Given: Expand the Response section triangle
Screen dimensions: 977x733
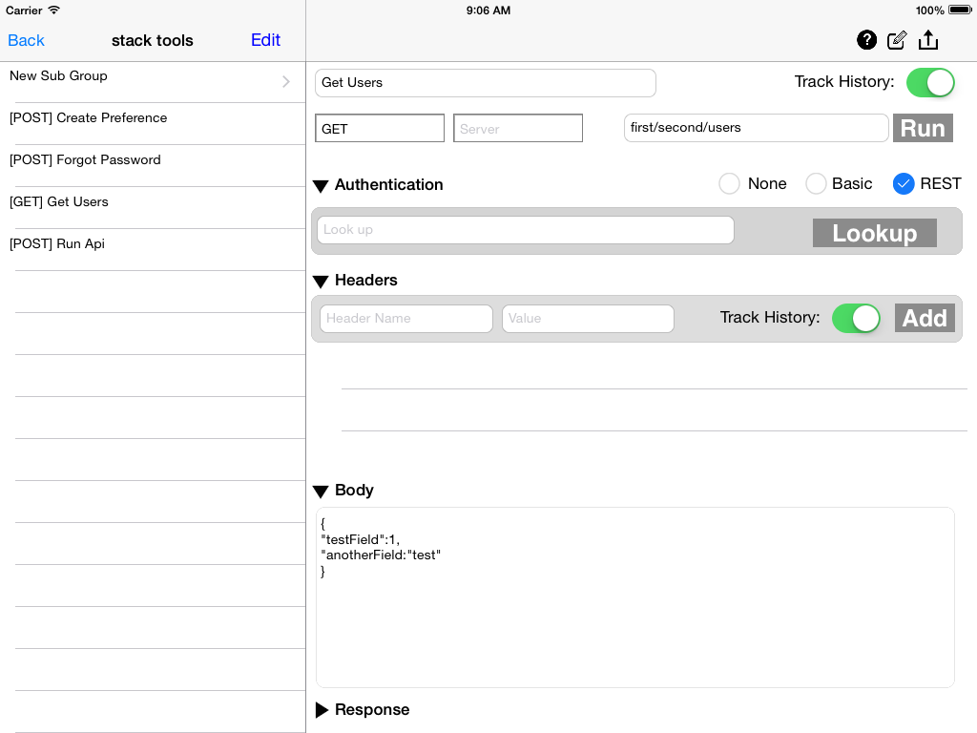Looking at the screenshot, I should point(322,710).
